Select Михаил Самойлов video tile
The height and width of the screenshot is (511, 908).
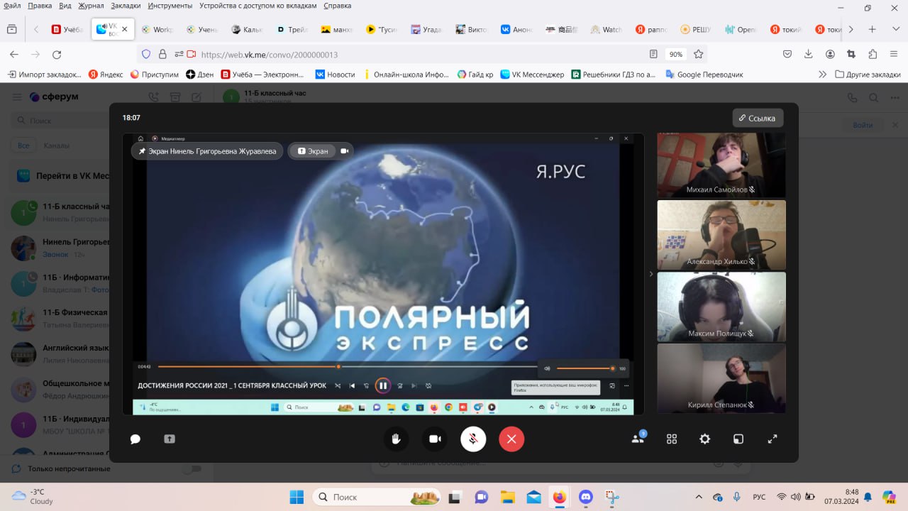[721, 165]
